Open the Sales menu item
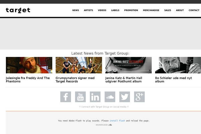 pos(168,10)
